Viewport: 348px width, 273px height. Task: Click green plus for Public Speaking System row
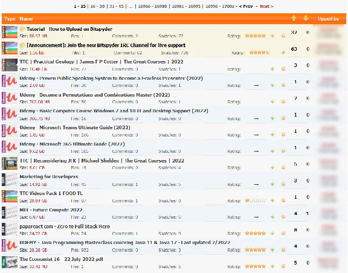pos(272,85)
